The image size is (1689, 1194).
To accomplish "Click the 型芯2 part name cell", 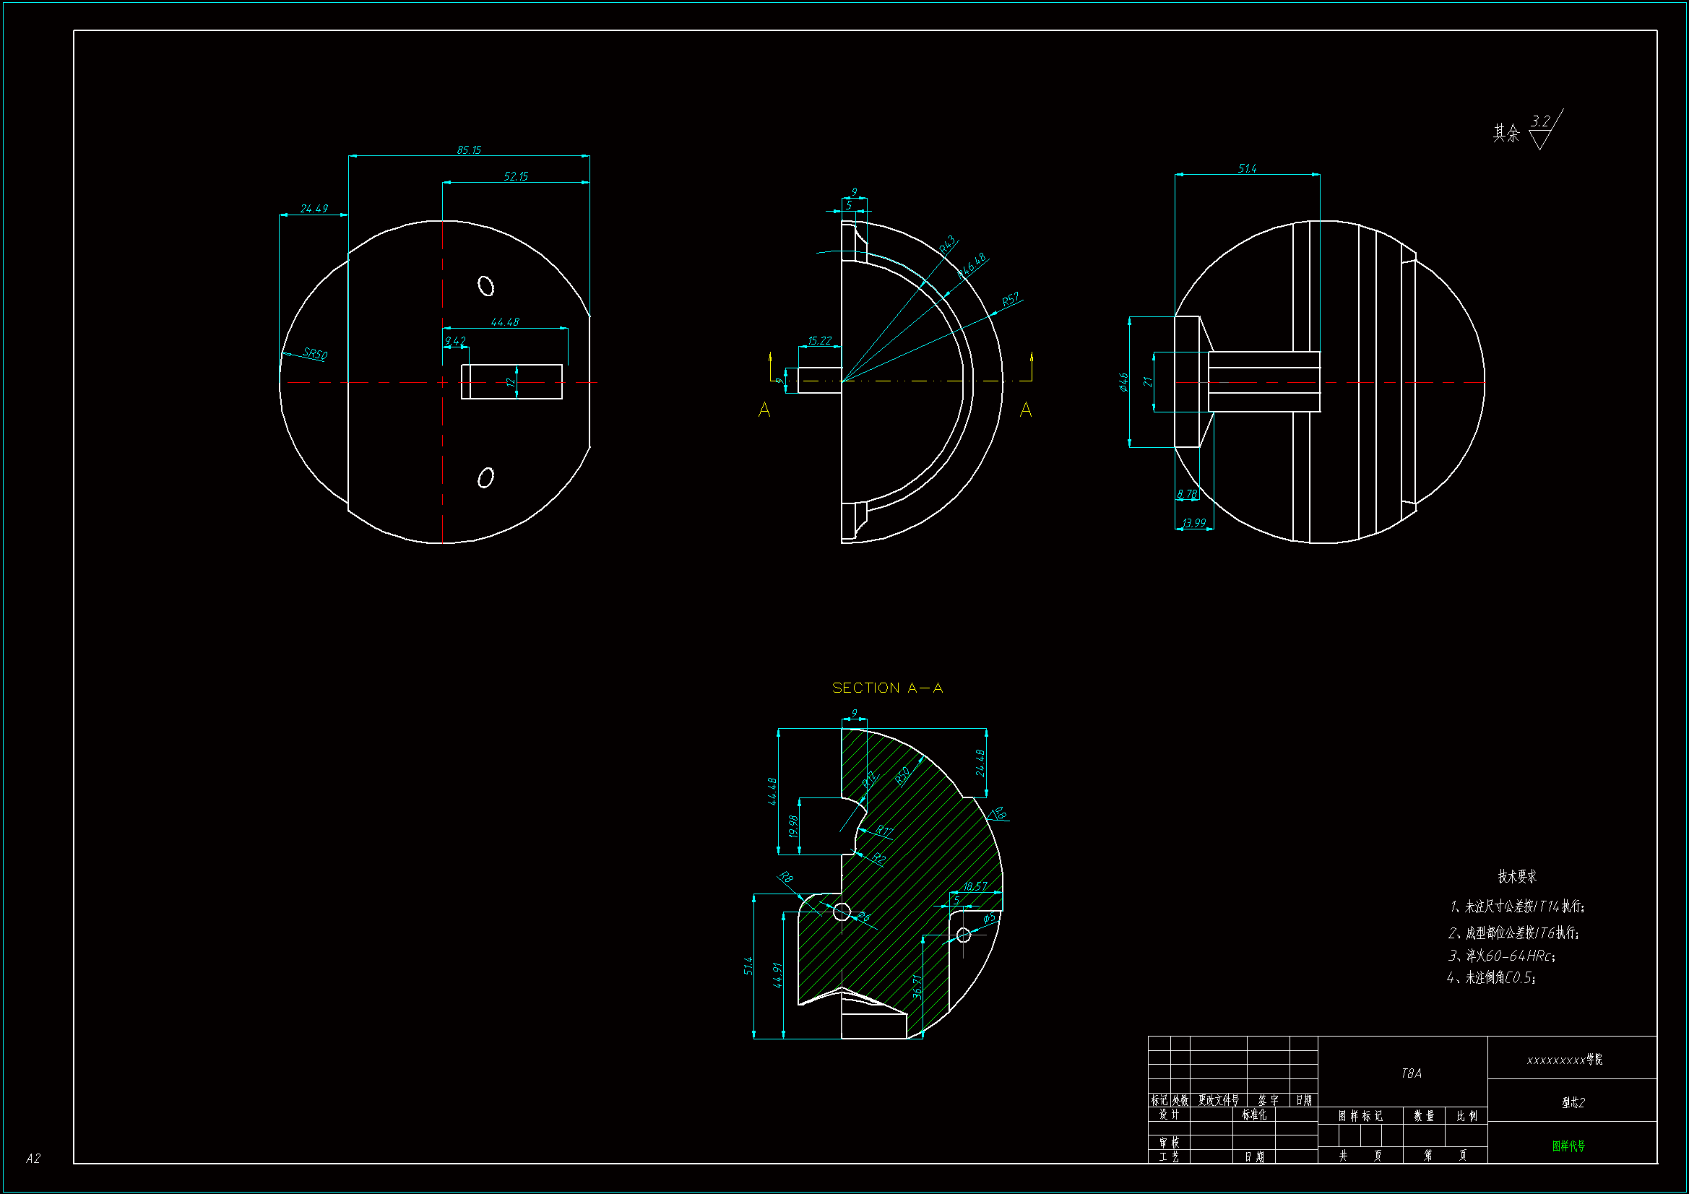I will point(1573,1102).
